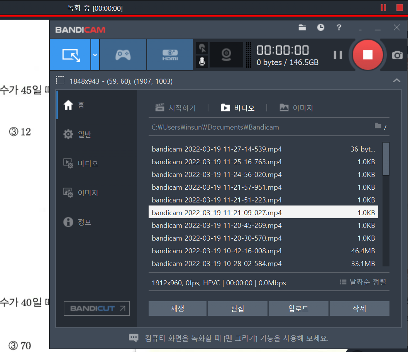Click the file list scrollbar thumb
This screenshot has height=352, width=408.
pyautogui.click(x=386, y=158)
